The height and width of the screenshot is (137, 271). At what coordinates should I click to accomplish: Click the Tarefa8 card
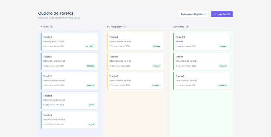point(69,100)
